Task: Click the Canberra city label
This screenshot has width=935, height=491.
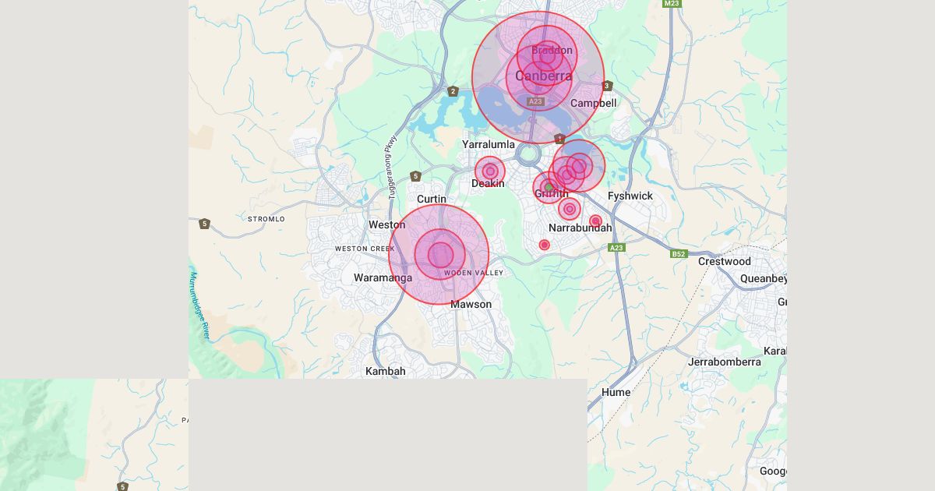Action: point(543,76)
